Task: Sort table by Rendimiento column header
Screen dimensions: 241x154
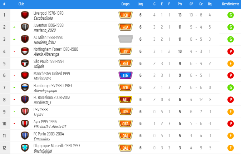Action: coord(231,4)
